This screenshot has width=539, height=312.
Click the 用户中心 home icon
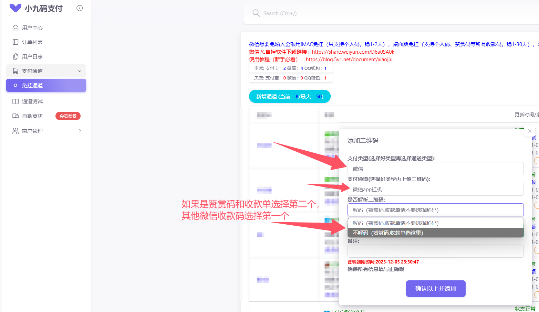[x=15, y=28]
